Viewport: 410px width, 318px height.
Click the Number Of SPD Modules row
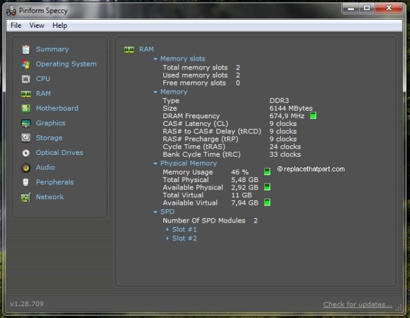pos(210,221)
